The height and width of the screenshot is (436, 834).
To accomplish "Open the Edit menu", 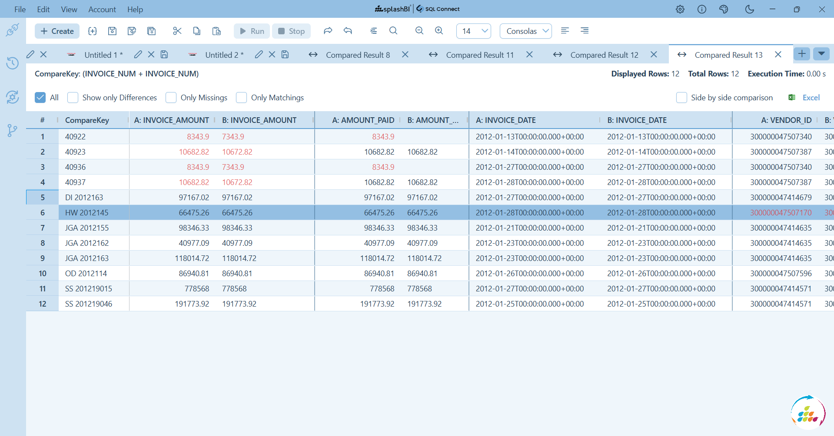I will tap(43, 9).
